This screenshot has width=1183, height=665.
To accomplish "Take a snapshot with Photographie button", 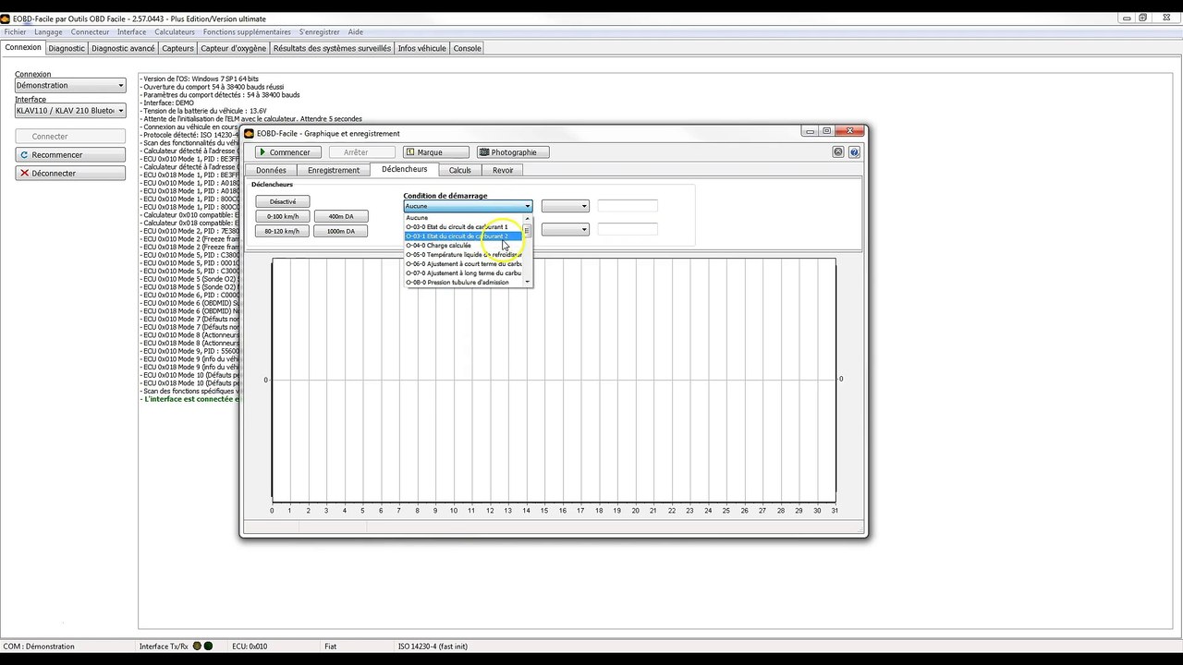I will (x=513, y=152).
